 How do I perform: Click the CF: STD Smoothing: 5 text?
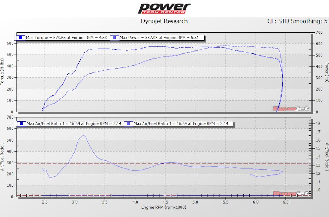297,21
